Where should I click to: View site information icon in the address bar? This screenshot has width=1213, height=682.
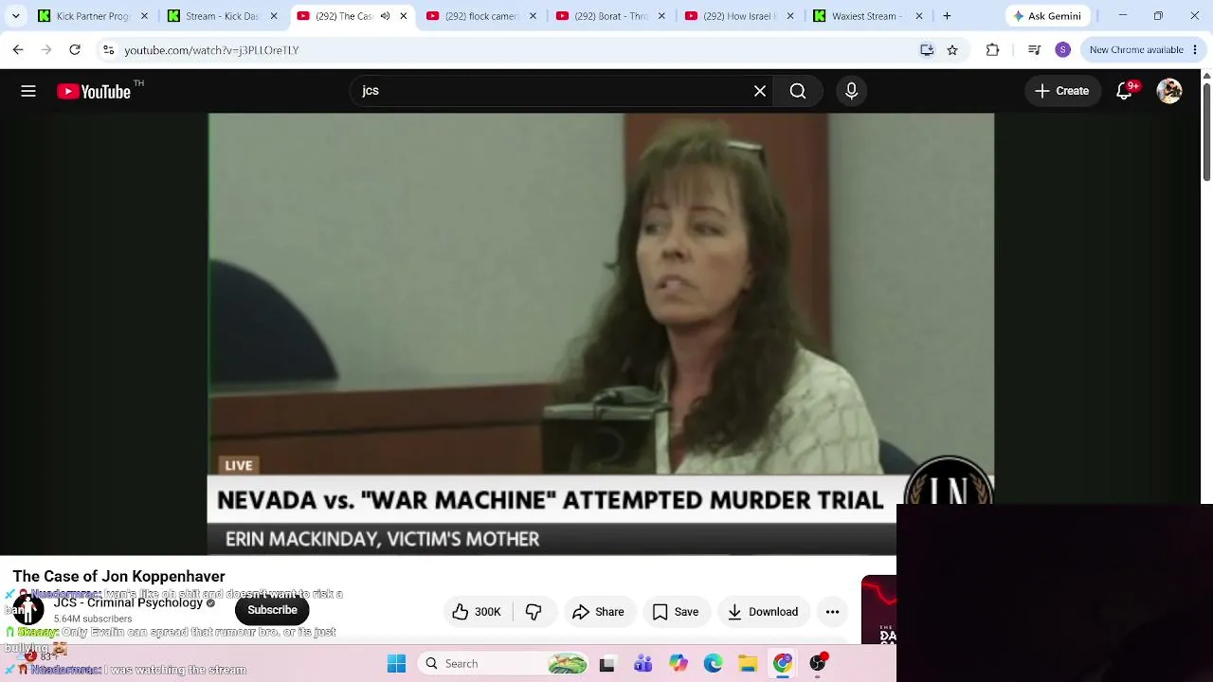(x=108, y=50)
